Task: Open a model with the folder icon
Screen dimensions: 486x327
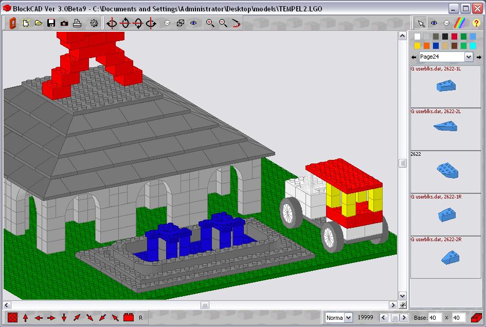Action: coord(39,23)
